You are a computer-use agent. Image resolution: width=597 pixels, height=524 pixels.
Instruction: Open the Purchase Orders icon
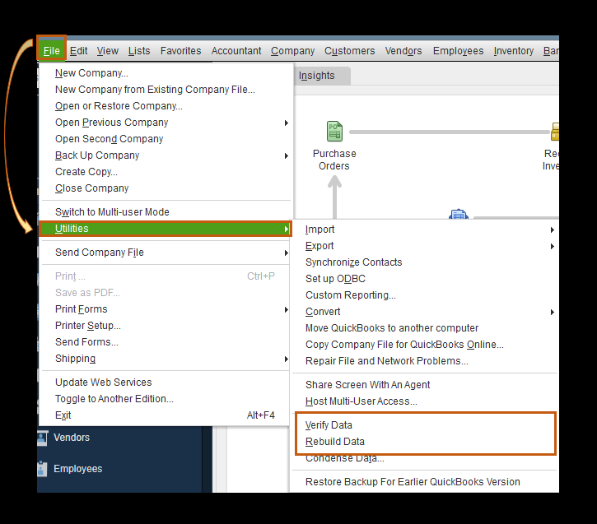point(334,131)
